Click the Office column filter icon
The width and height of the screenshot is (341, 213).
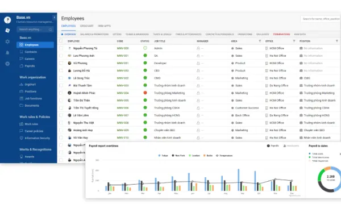tap(294, 41)
